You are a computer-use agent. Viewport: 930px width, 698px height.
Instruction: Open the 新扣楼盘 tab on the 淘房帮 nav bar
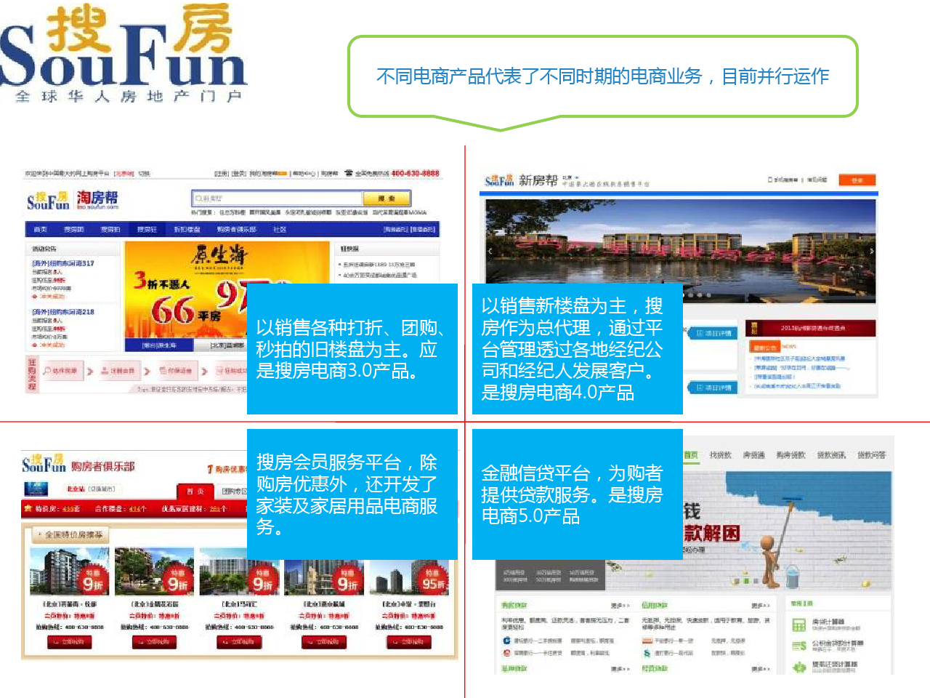(x=187, y=229)
